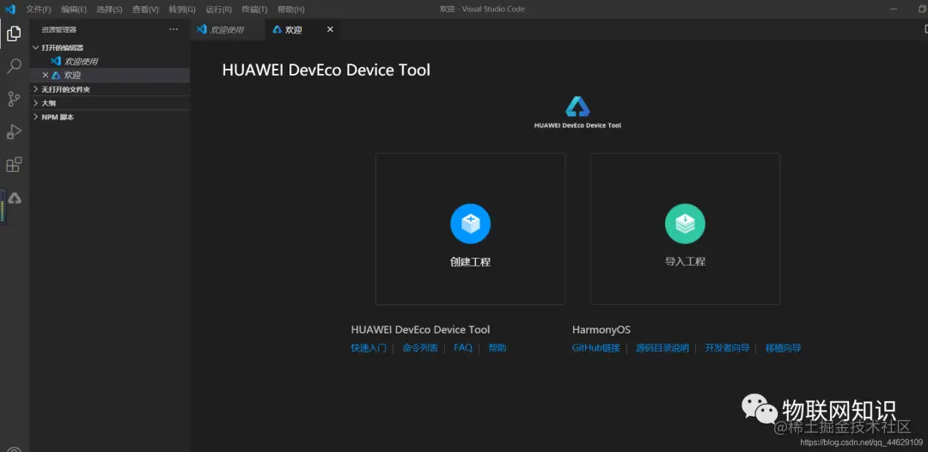Open the 开发者向导 link
The height and width of the screenshot is (452, 928).
(x=728, y=348)
